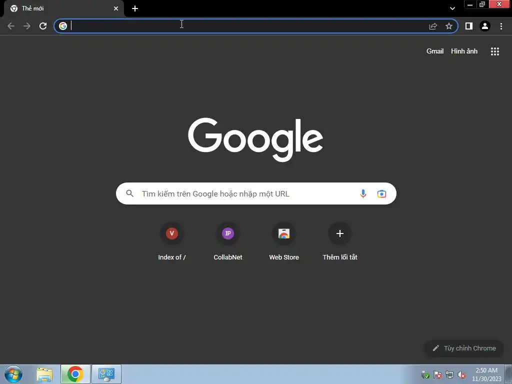
Task: Click the Chrome taskbar icon
Action: [75, 374]
